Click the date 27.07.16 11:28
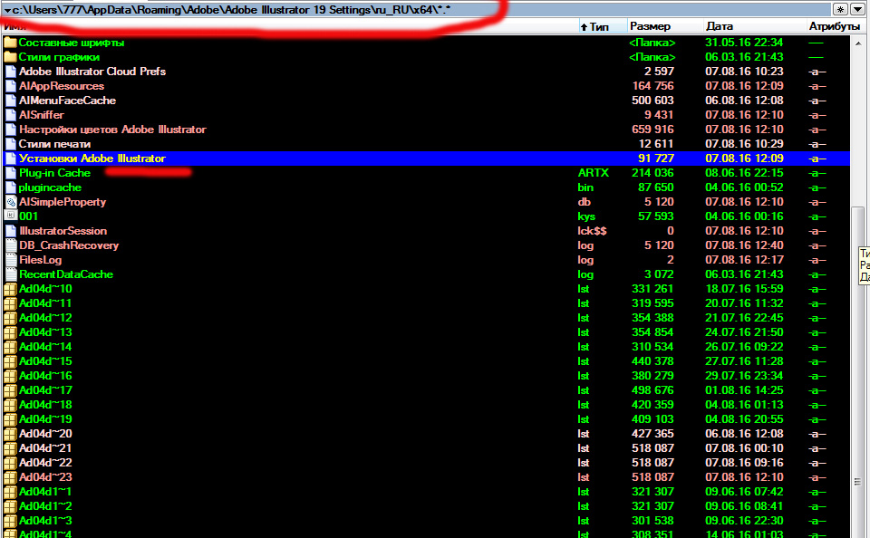This screenshot has width=870, height=538. pyautogui.click(x=744, y=361)
